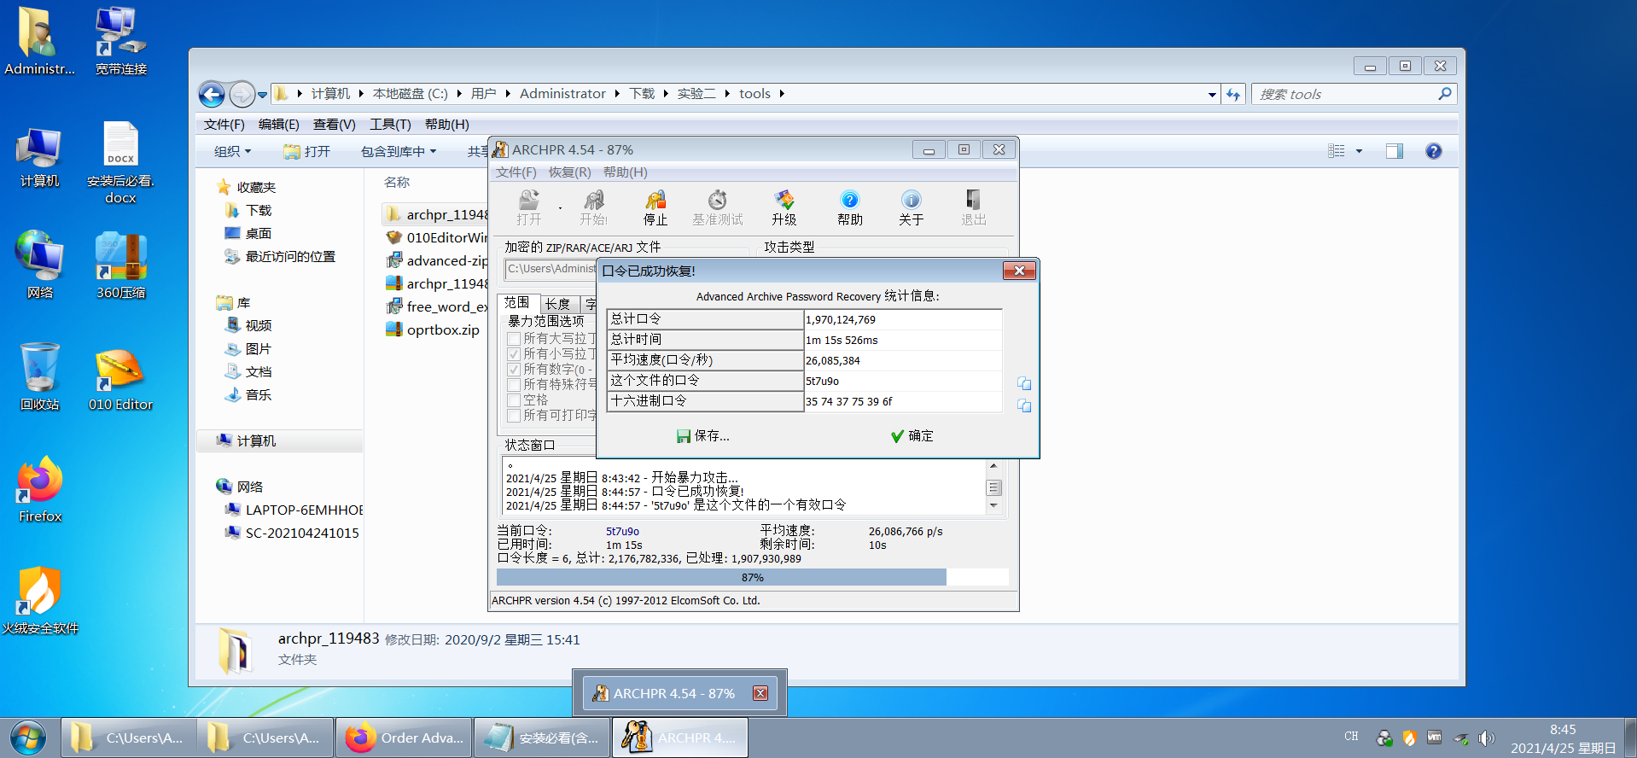Open 010 Editor desktop shortcut
1637x758 pixels.
tap(120, 380)
